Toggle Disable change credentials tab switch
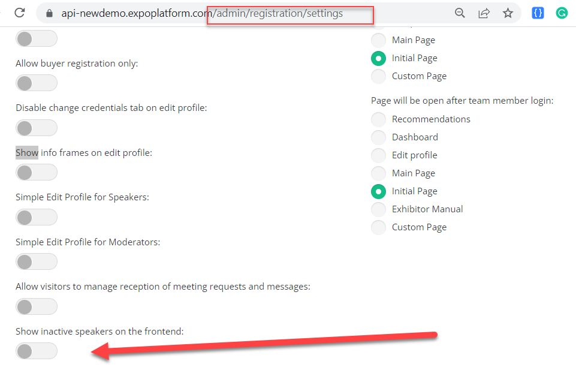 click(37, 128)
